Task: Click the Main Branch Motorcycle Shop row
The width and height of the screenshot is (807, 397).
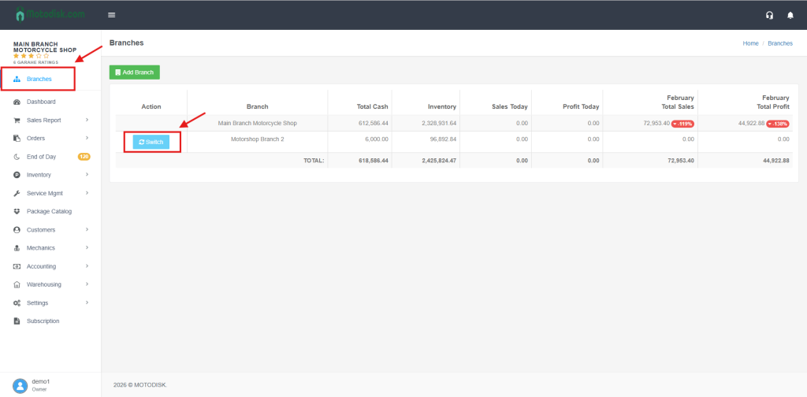Action: (257, 124)
